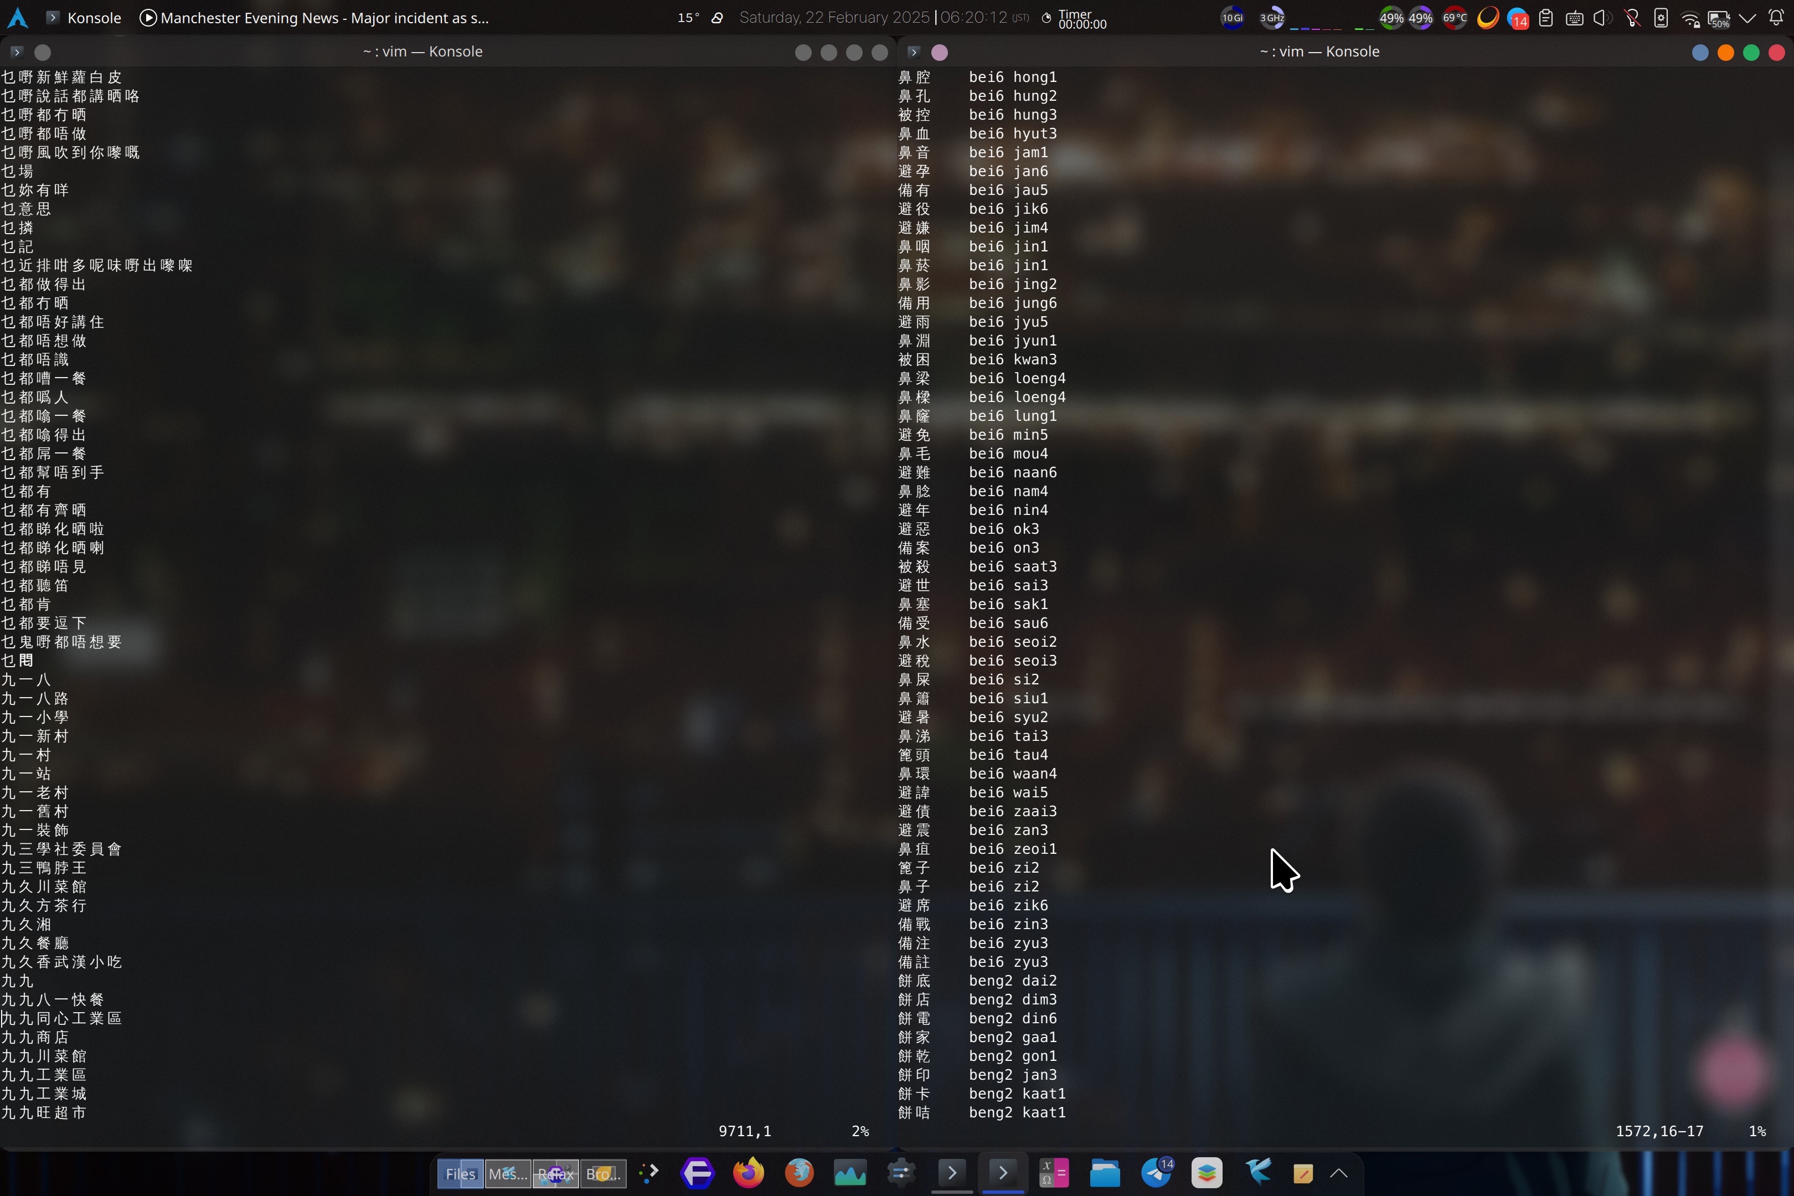
Task: Toggle left Konsole grey pin dot
Action: (x=43, y=52)
